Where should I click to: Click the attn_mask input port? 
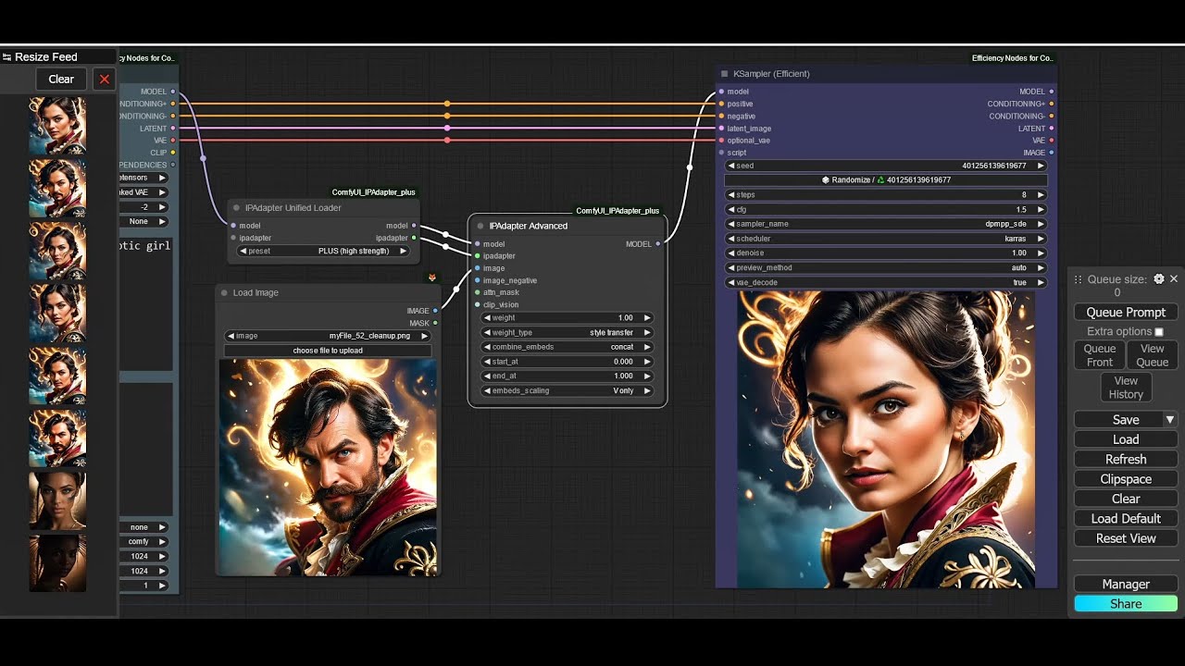click(x=477, y=292)
